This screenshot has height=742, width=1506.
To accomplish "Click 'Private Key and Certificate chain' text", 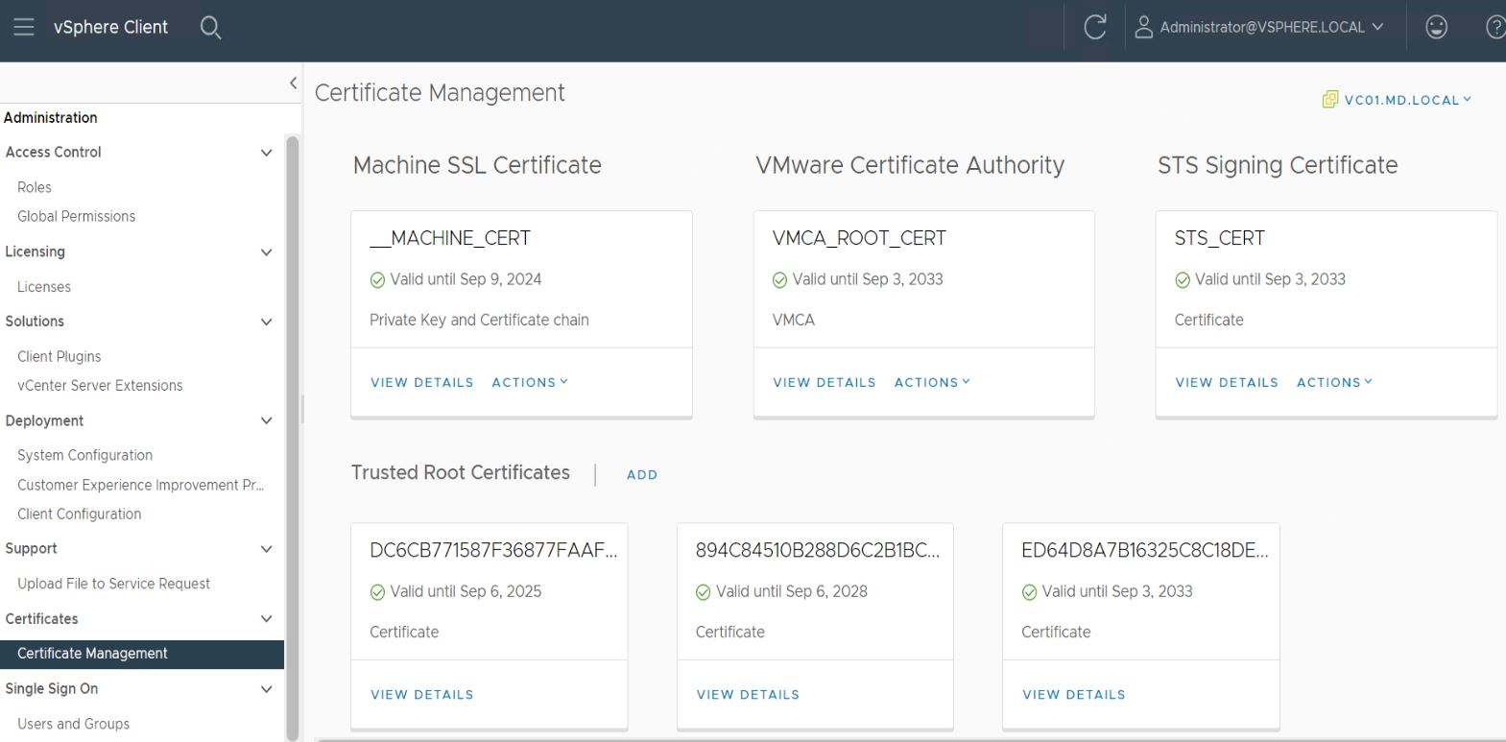I will [x=479, y=320].
